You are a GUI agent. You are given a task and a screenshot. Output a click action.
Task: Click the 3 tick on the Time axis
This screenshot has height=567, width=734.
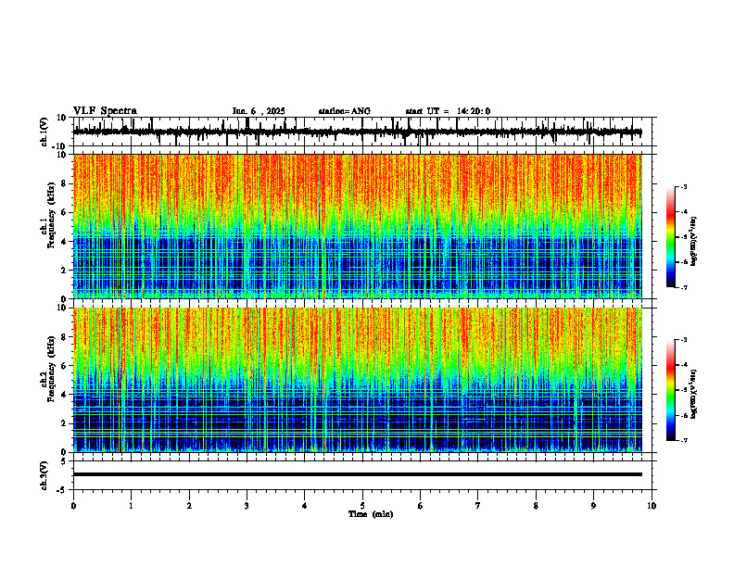tap(247, 506)
